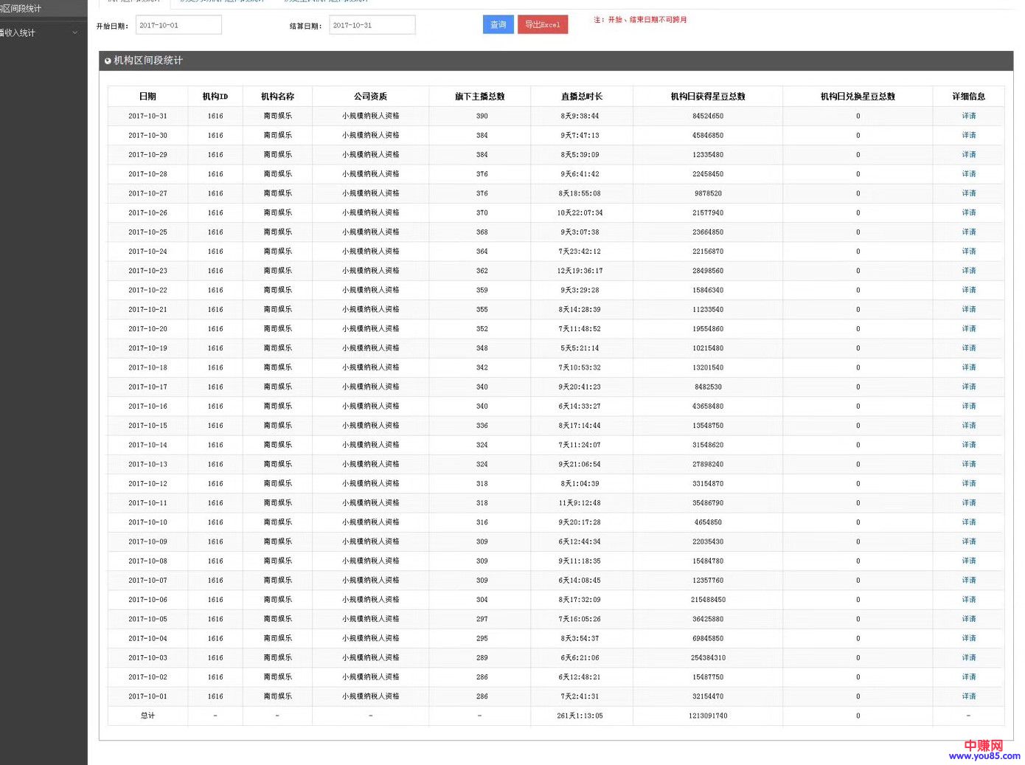Screen dimensions: 1025x765
Task: View 详情 link for 2017-10-15
Action: click(968, 426)
